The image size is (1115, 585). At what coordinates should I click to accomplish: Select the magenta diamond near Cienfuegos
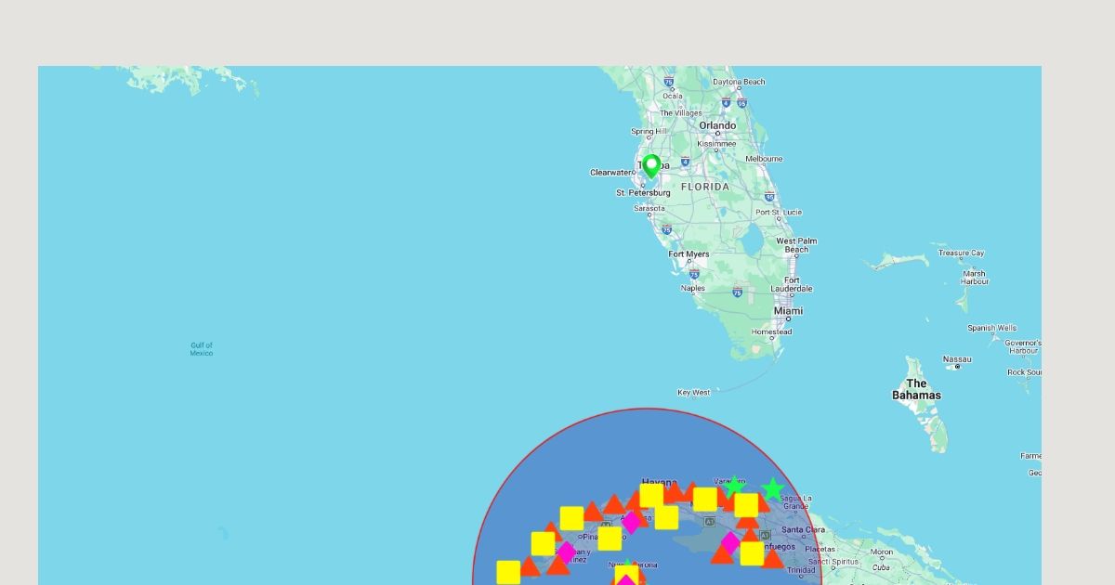pos(730,542)
